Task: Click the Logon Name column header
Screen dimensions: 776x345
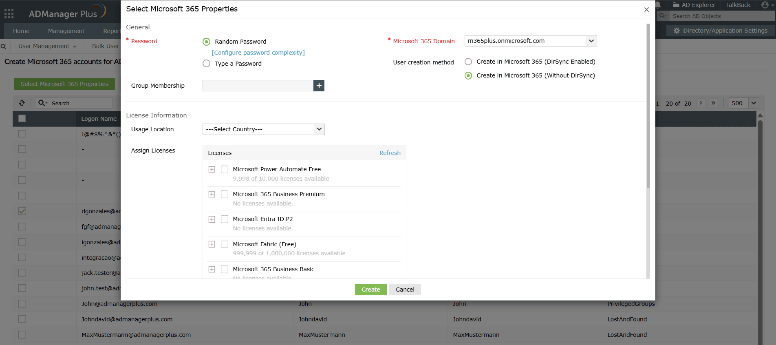Action: pos(99,119)
